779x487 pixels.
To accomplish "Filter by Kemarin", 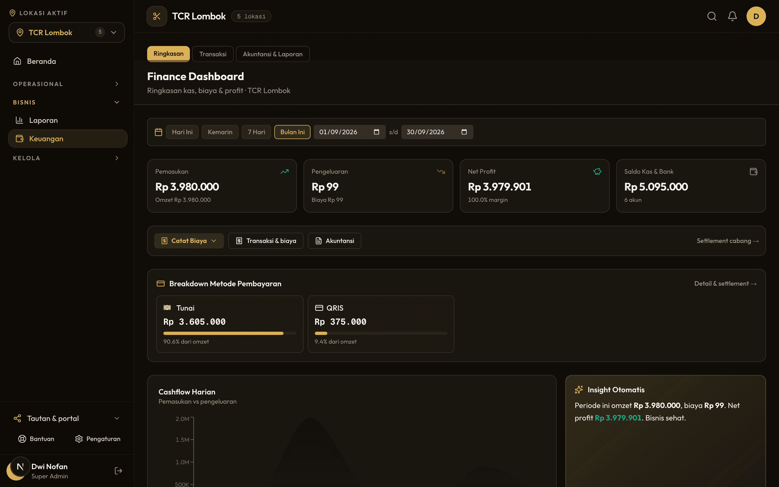I will click(x=220, y=132).
